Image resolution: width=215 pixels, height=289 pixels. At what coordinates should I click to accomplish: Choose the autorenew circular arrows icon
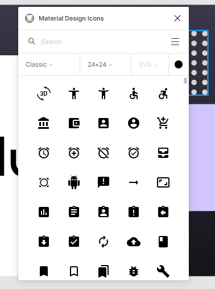[x=104, y=242]
